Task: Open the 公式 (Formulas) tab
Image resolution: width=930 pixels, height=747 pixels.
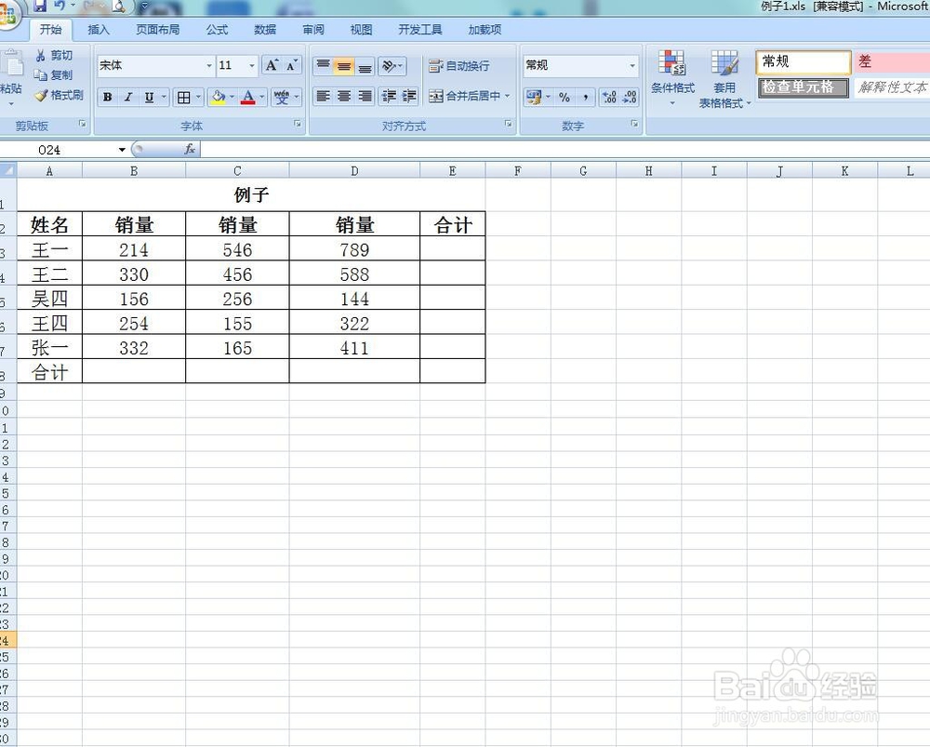Action: (217, 30)
